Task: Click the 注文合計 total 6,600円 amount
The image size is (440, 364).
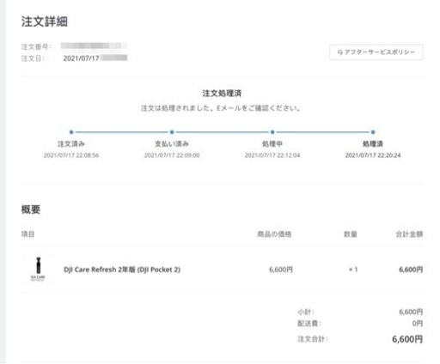Action: (x=407, y=339)
